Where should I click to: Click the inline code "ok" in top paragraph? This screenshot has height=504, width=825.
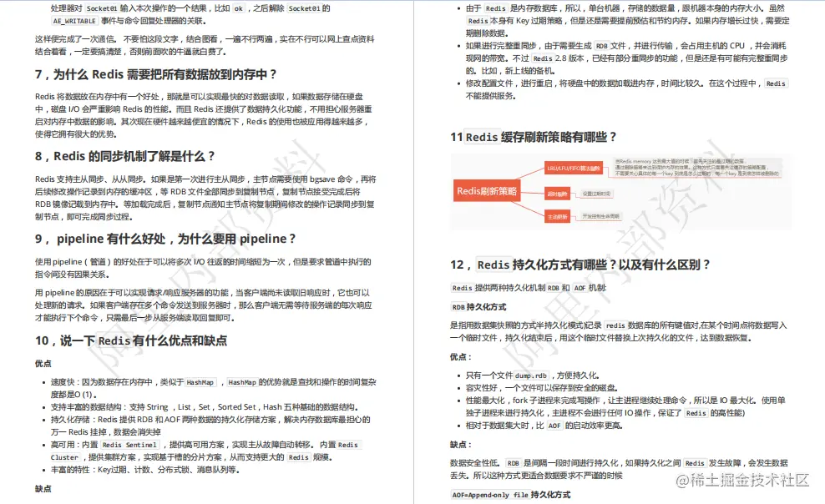tap(239, 8)
